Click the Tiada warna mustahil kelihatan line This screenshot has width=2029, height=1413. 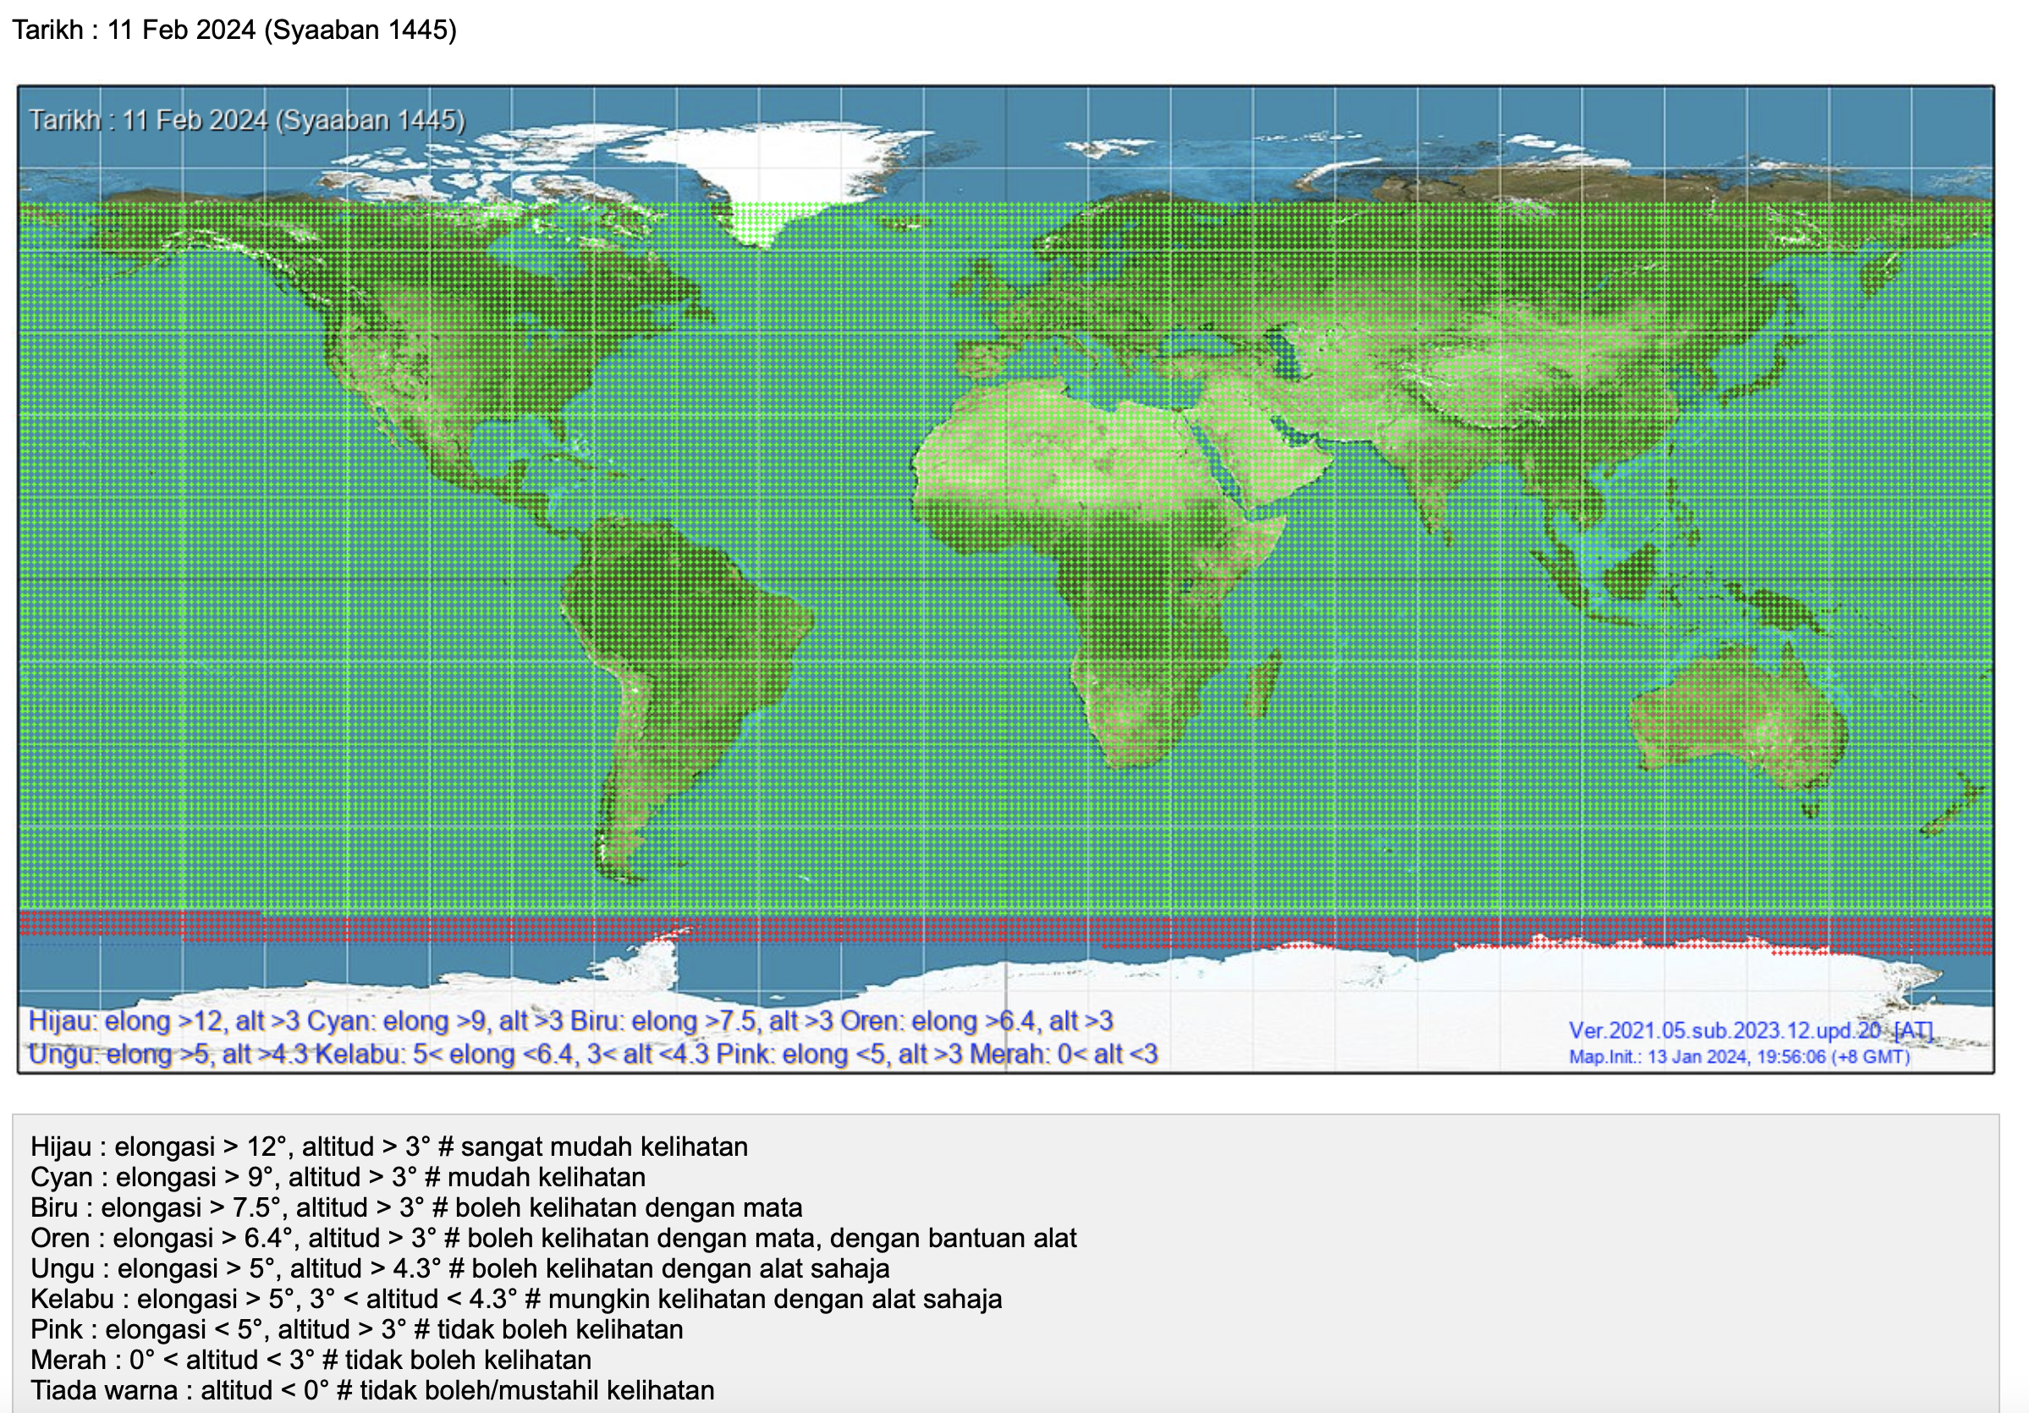(x=372, y=1391)
